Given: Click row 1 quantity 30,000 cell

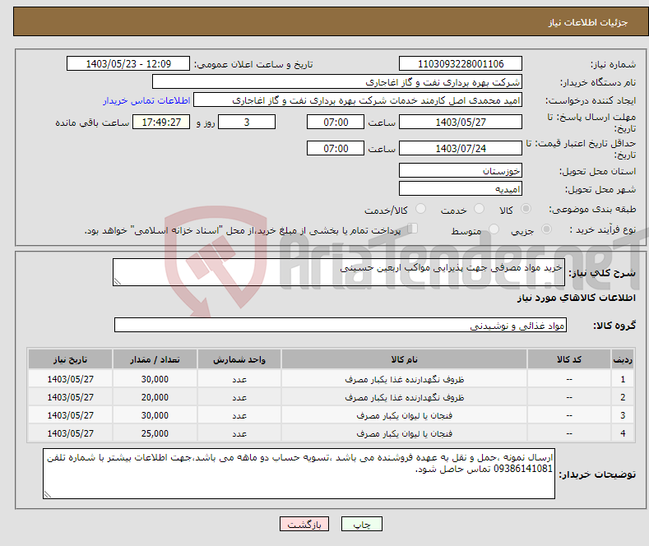Looking at the screenshot, I should pos(155,379).
